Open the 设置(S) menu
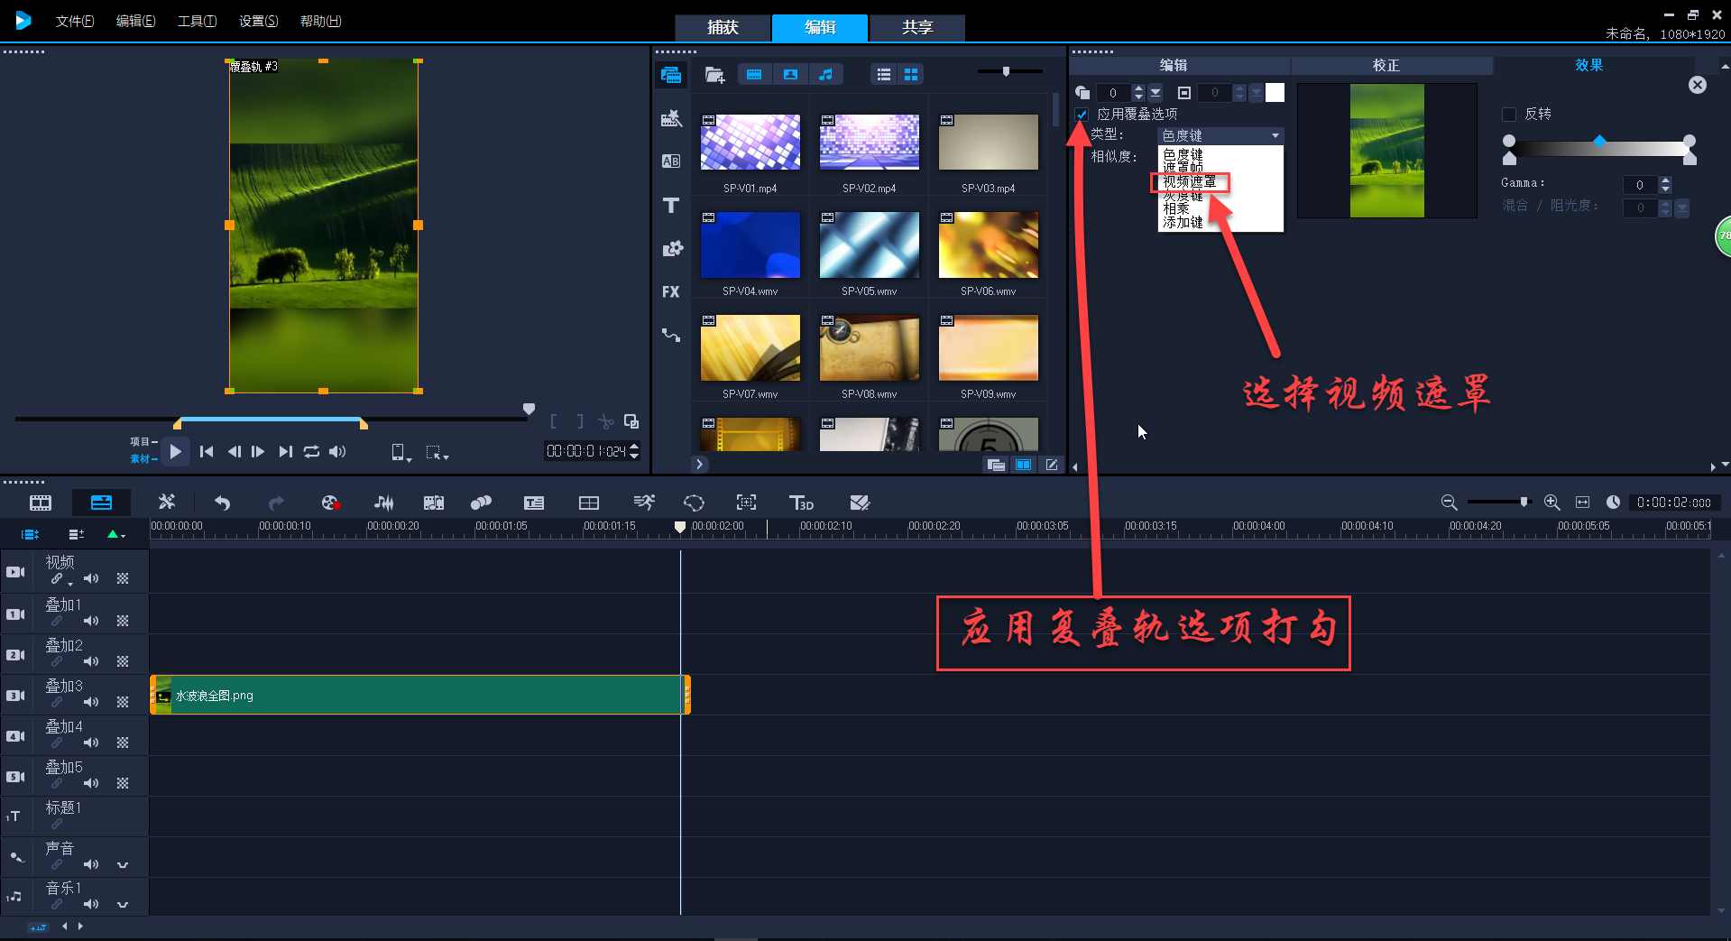This screenshot has height=941, width=1731. click(258, 21)
